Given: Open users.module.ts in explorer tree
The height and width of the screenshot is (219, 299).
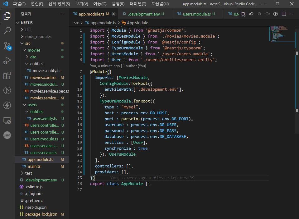Looking at the screenshot, I should [x=42, y=139].
